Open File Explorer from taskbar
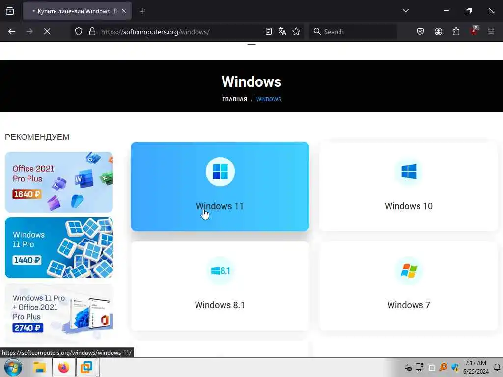The image size is (503, 377). [x=40, y=367]
